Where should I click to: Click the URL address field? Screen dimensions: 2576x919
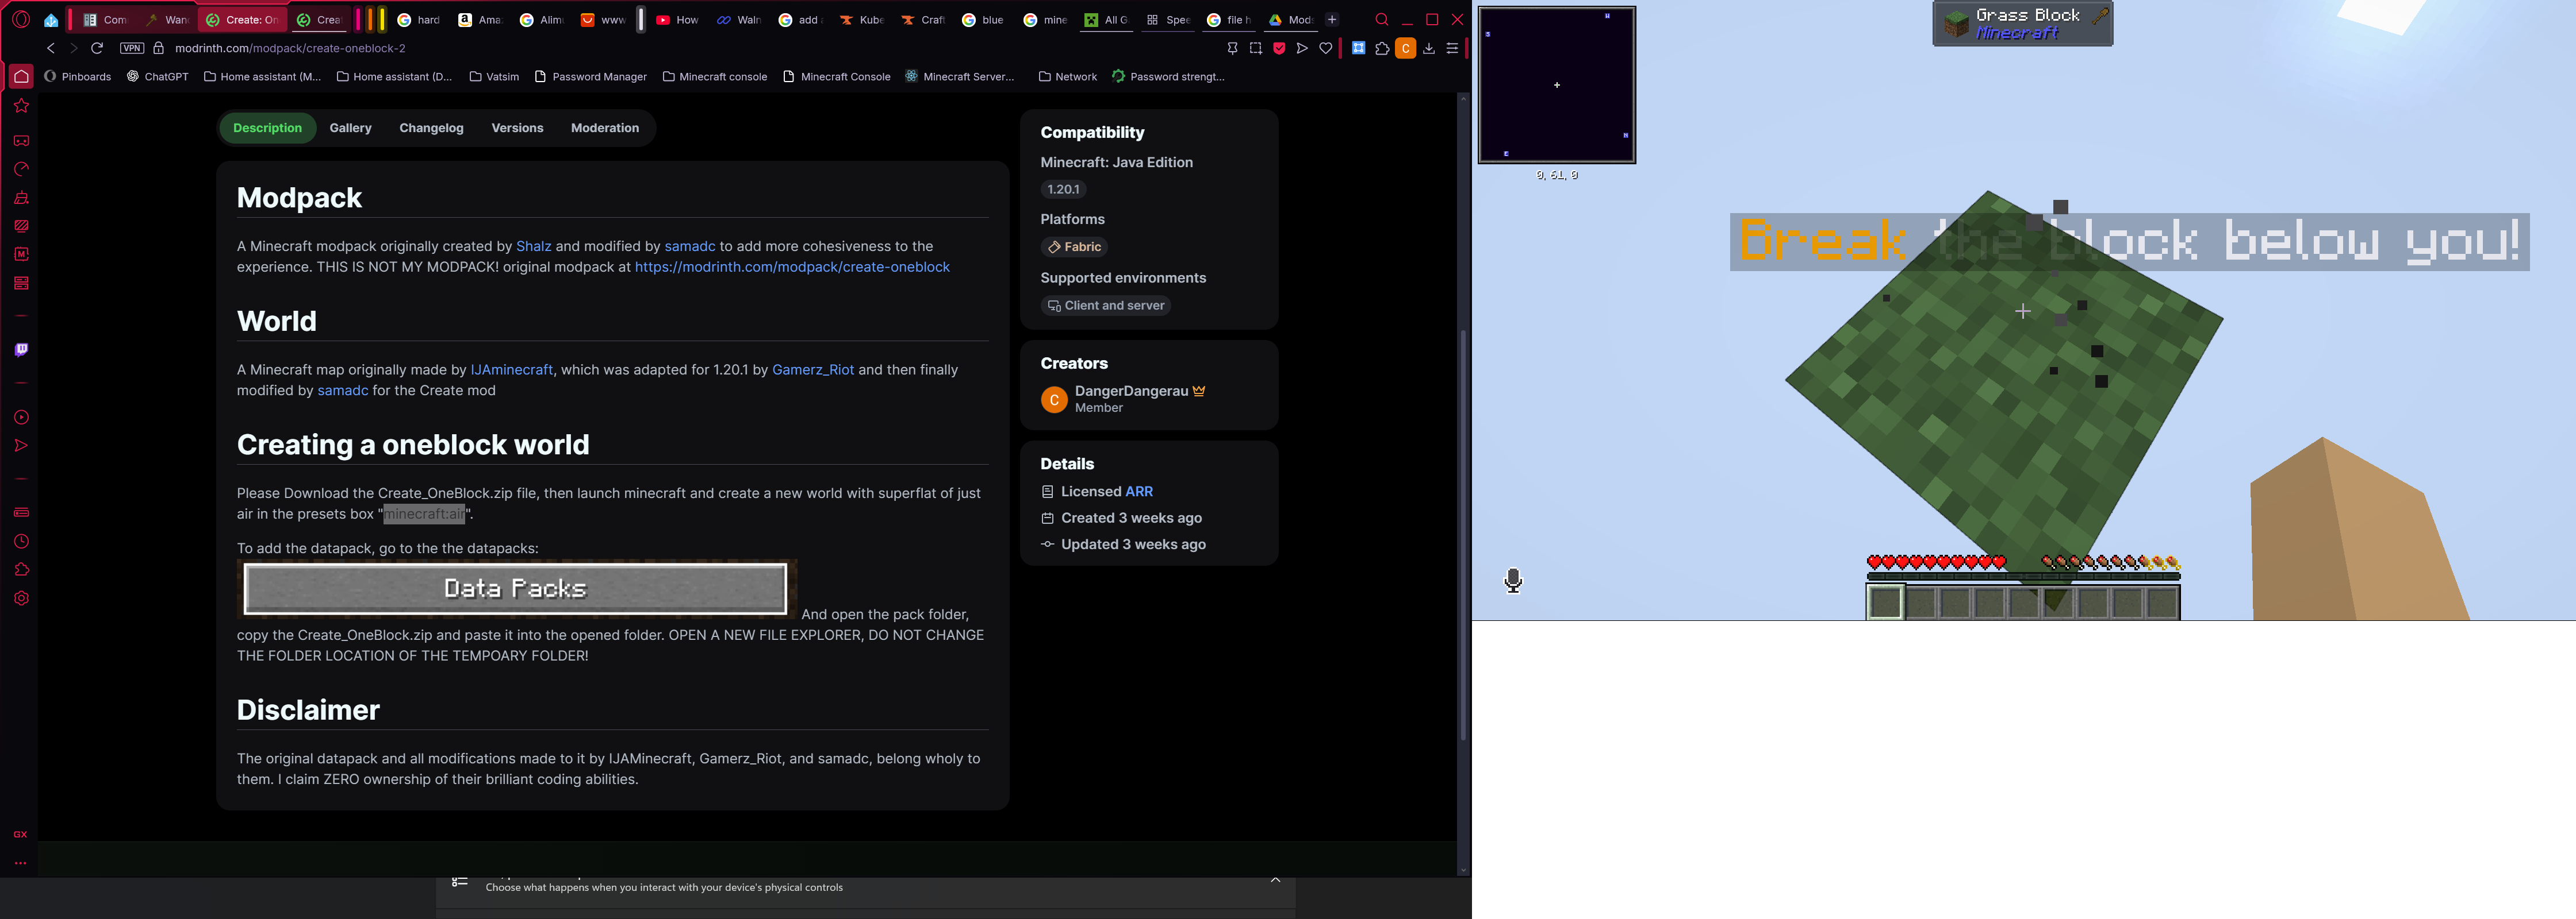(690, 48)
